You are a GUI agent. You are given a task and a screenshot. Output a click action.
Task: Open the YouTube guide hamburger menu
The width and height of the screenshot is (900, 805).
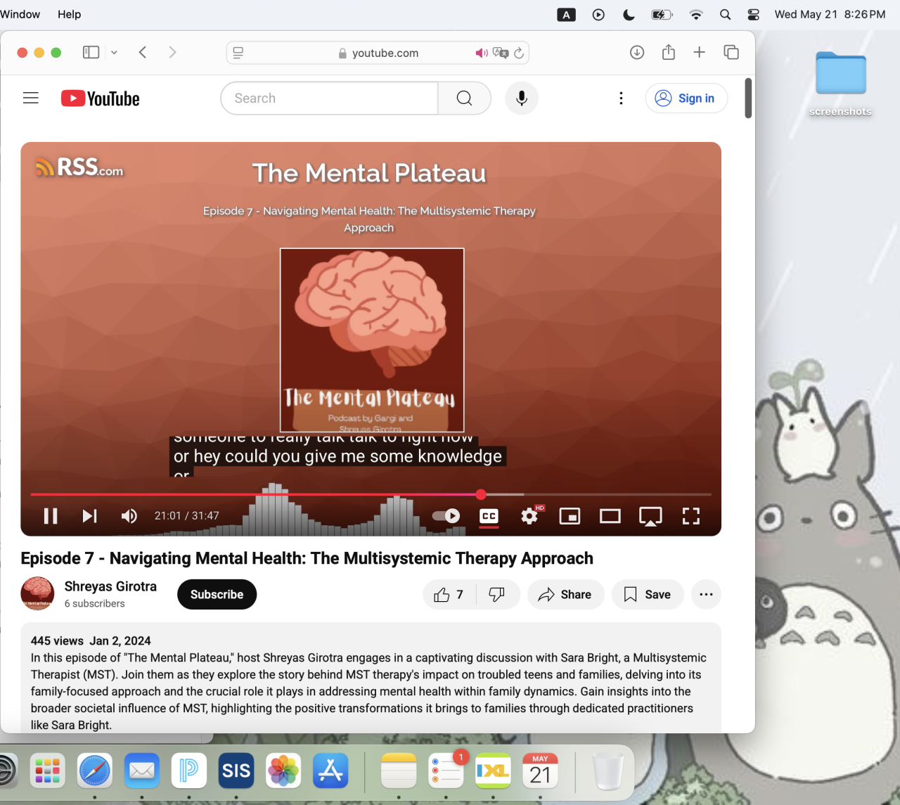31,98
